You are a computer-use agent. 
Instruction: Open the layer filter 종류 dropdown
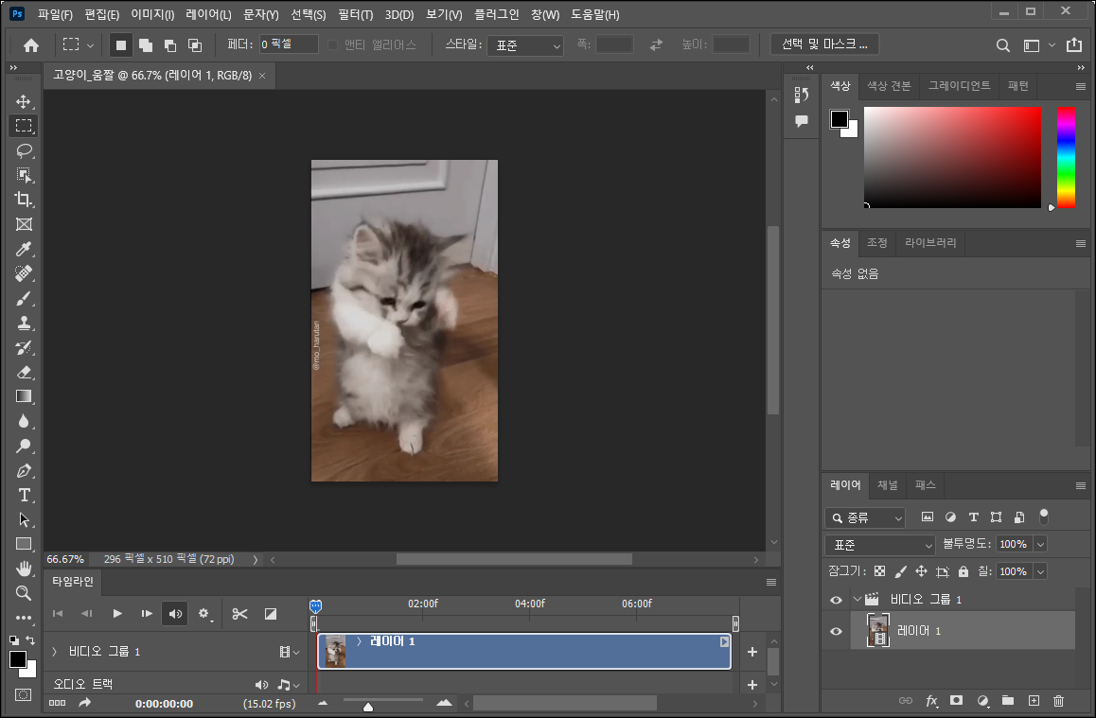click(x=865, y=517)
